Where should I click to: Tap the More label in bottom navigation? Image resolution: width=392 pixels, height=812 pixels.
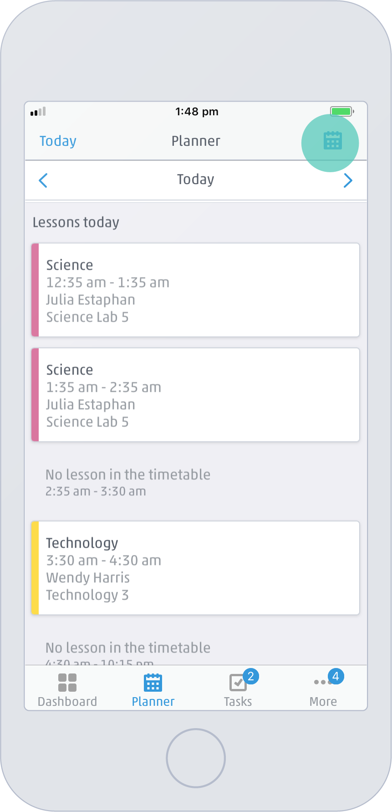click(x=323, y=701)
